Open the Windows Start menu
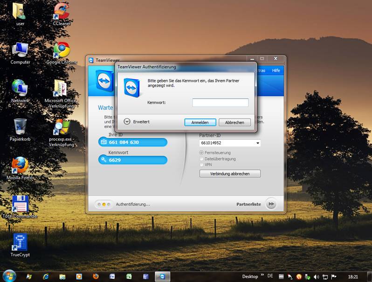 [9, 275]
